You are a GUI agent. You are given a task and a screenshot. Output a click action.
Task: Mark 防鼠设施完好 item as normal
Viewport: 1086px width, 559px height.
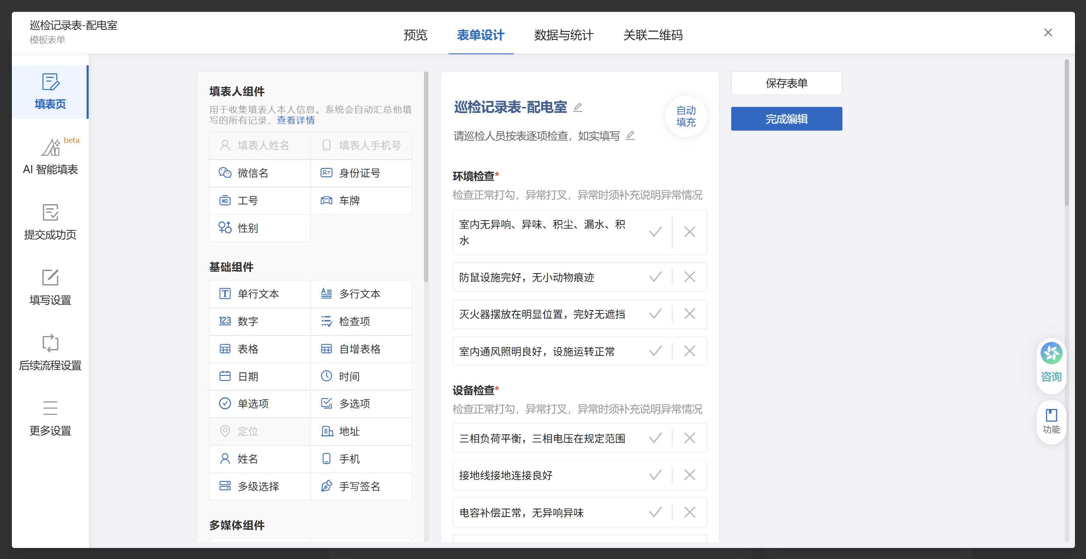click(655, 277)
